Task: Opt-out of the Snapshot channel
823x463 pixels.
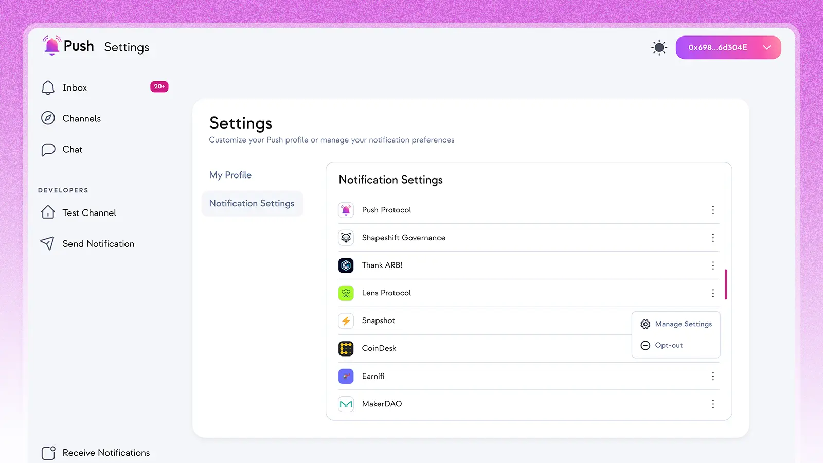Action: coord(669,345)
